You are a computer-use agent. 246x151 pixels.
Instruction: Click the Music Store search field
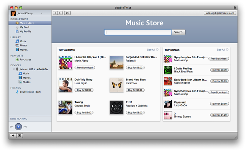point(138,32)
